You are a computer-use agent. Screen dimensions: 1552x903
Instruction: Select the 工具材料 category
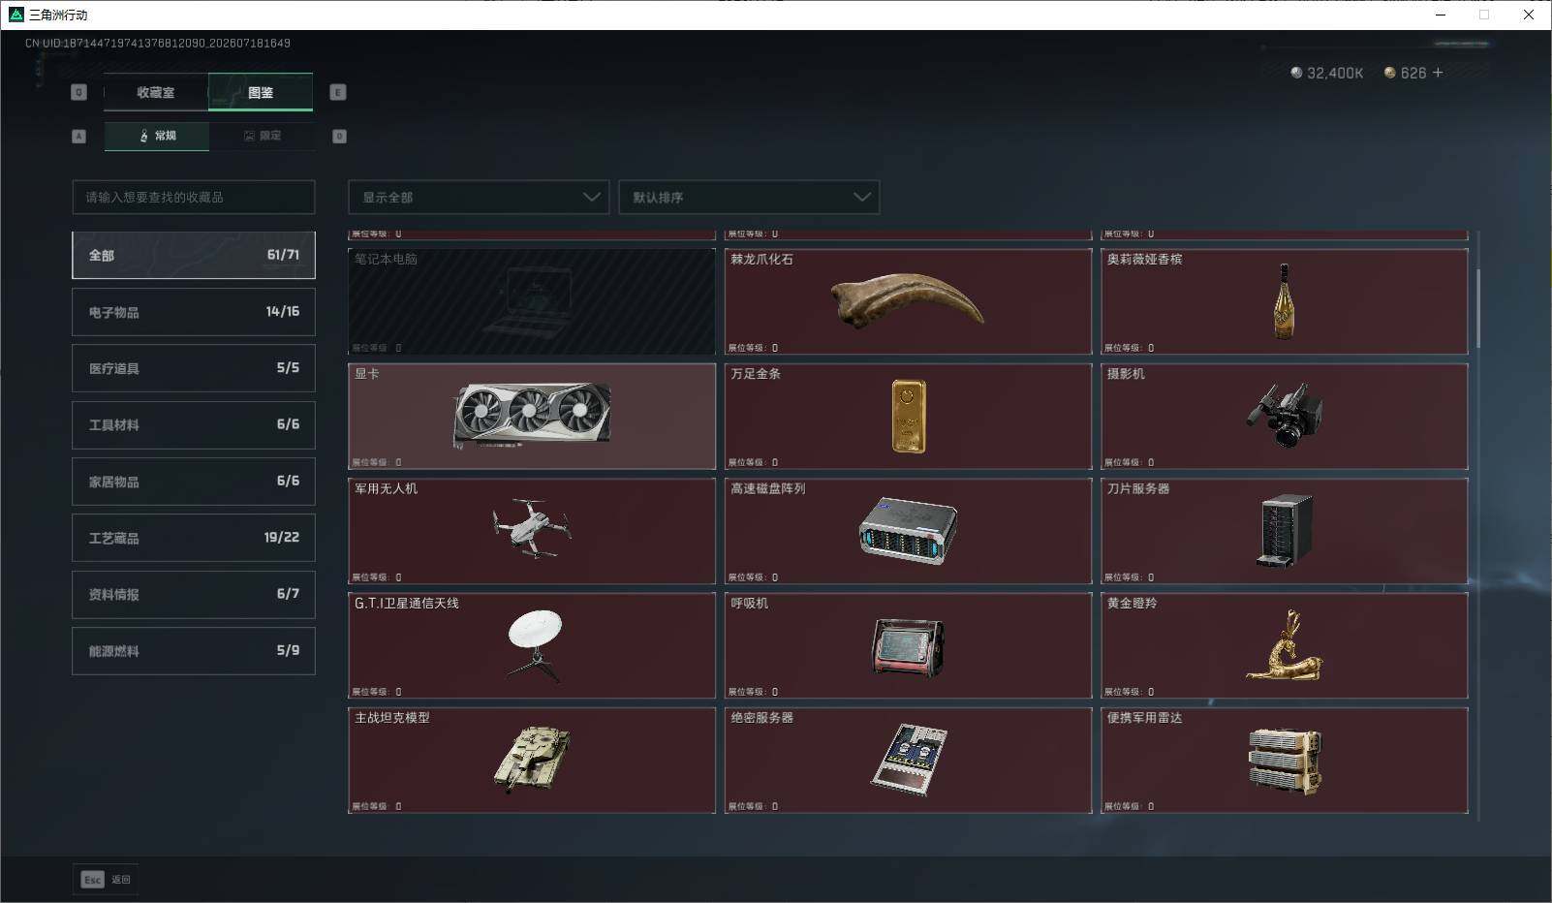pos(194,424)
